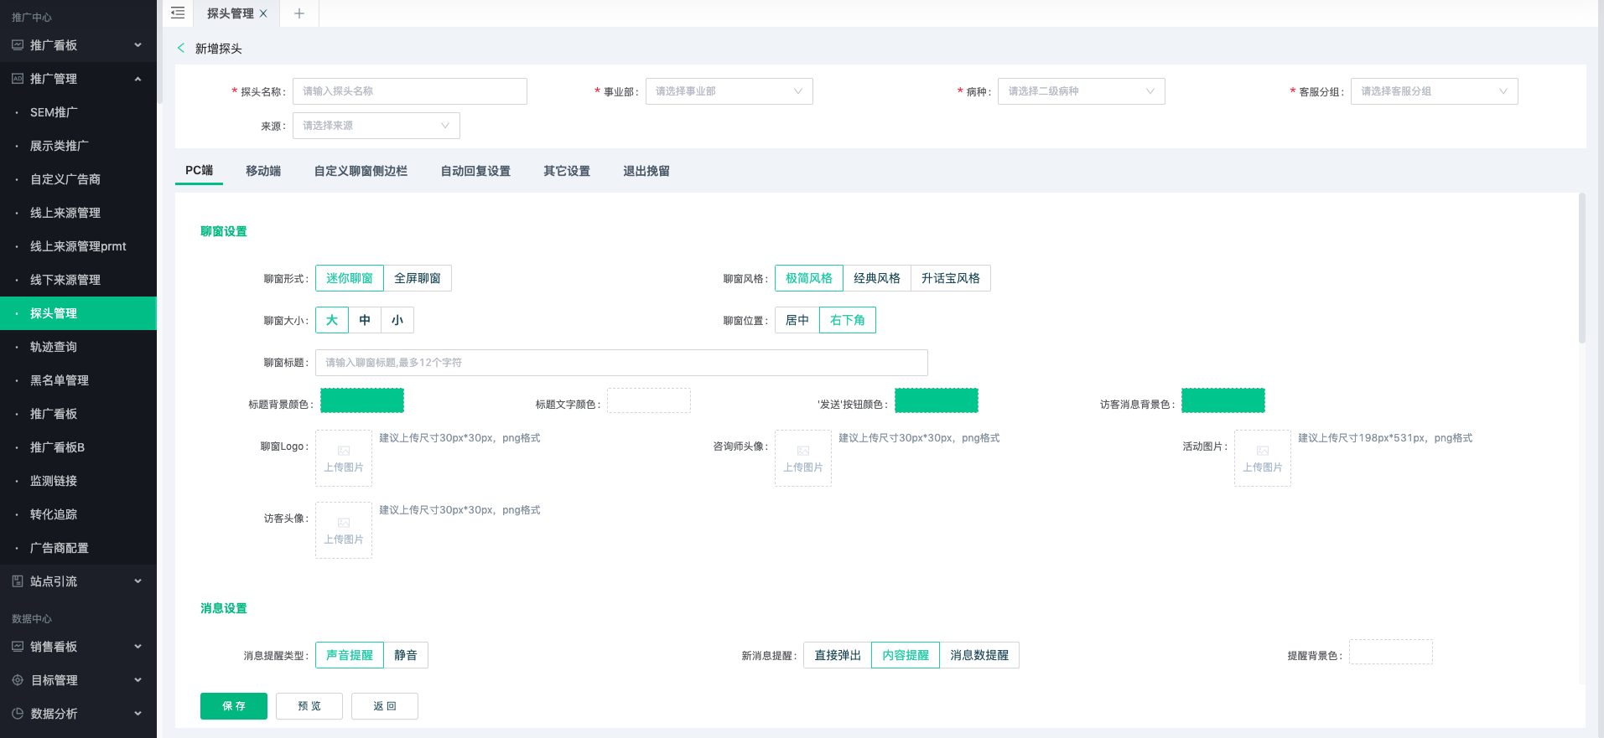Click the form's vertical scrollbar
1604x738 pixels.
tap(1581, 268)
